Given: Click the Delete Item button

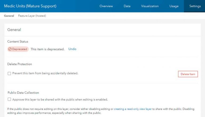Looking at the screenshot, I should coord(188,74).
